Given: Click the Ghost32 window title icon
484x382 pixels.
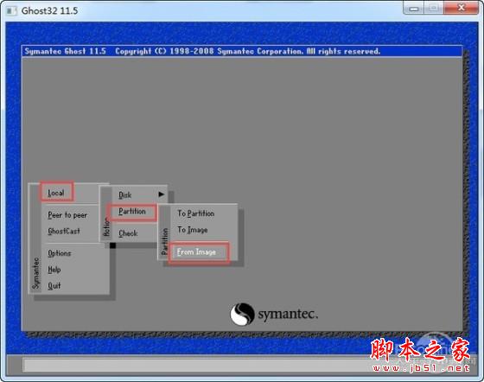Looking at the screenshot, I should (11, 10).
